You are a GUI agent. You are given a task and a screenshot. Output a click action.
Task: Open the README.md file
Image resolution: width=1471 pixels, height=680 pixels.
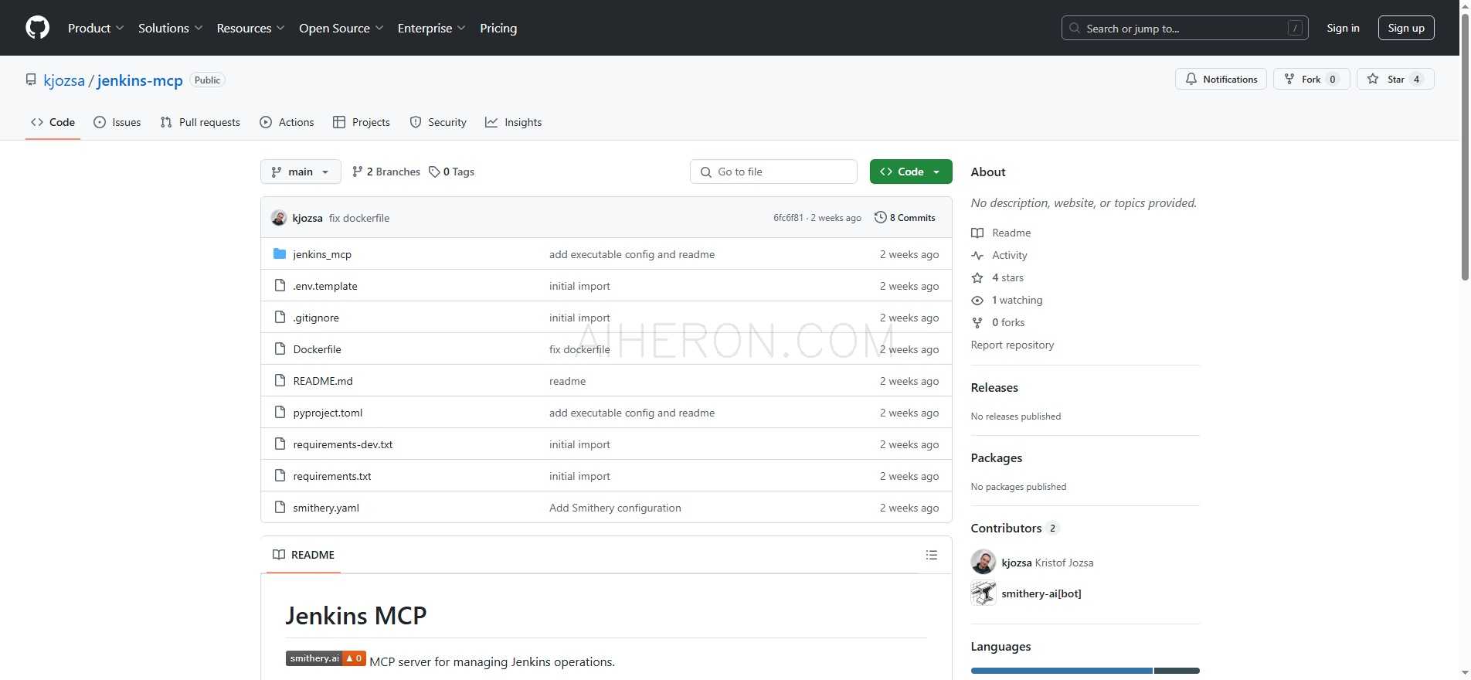(323, 381)
